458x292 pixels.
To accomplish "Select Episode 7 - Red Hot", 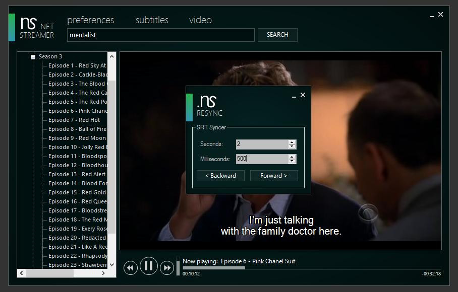I will (x=74, y=120).
